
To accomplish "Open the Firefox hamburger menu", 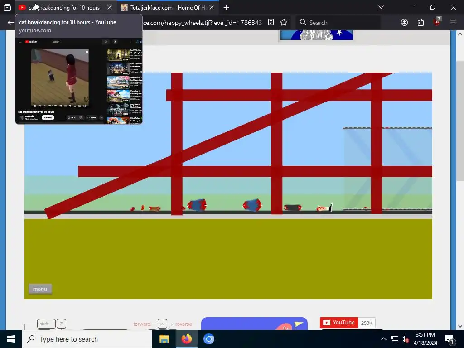I will (x=453, y=23).
